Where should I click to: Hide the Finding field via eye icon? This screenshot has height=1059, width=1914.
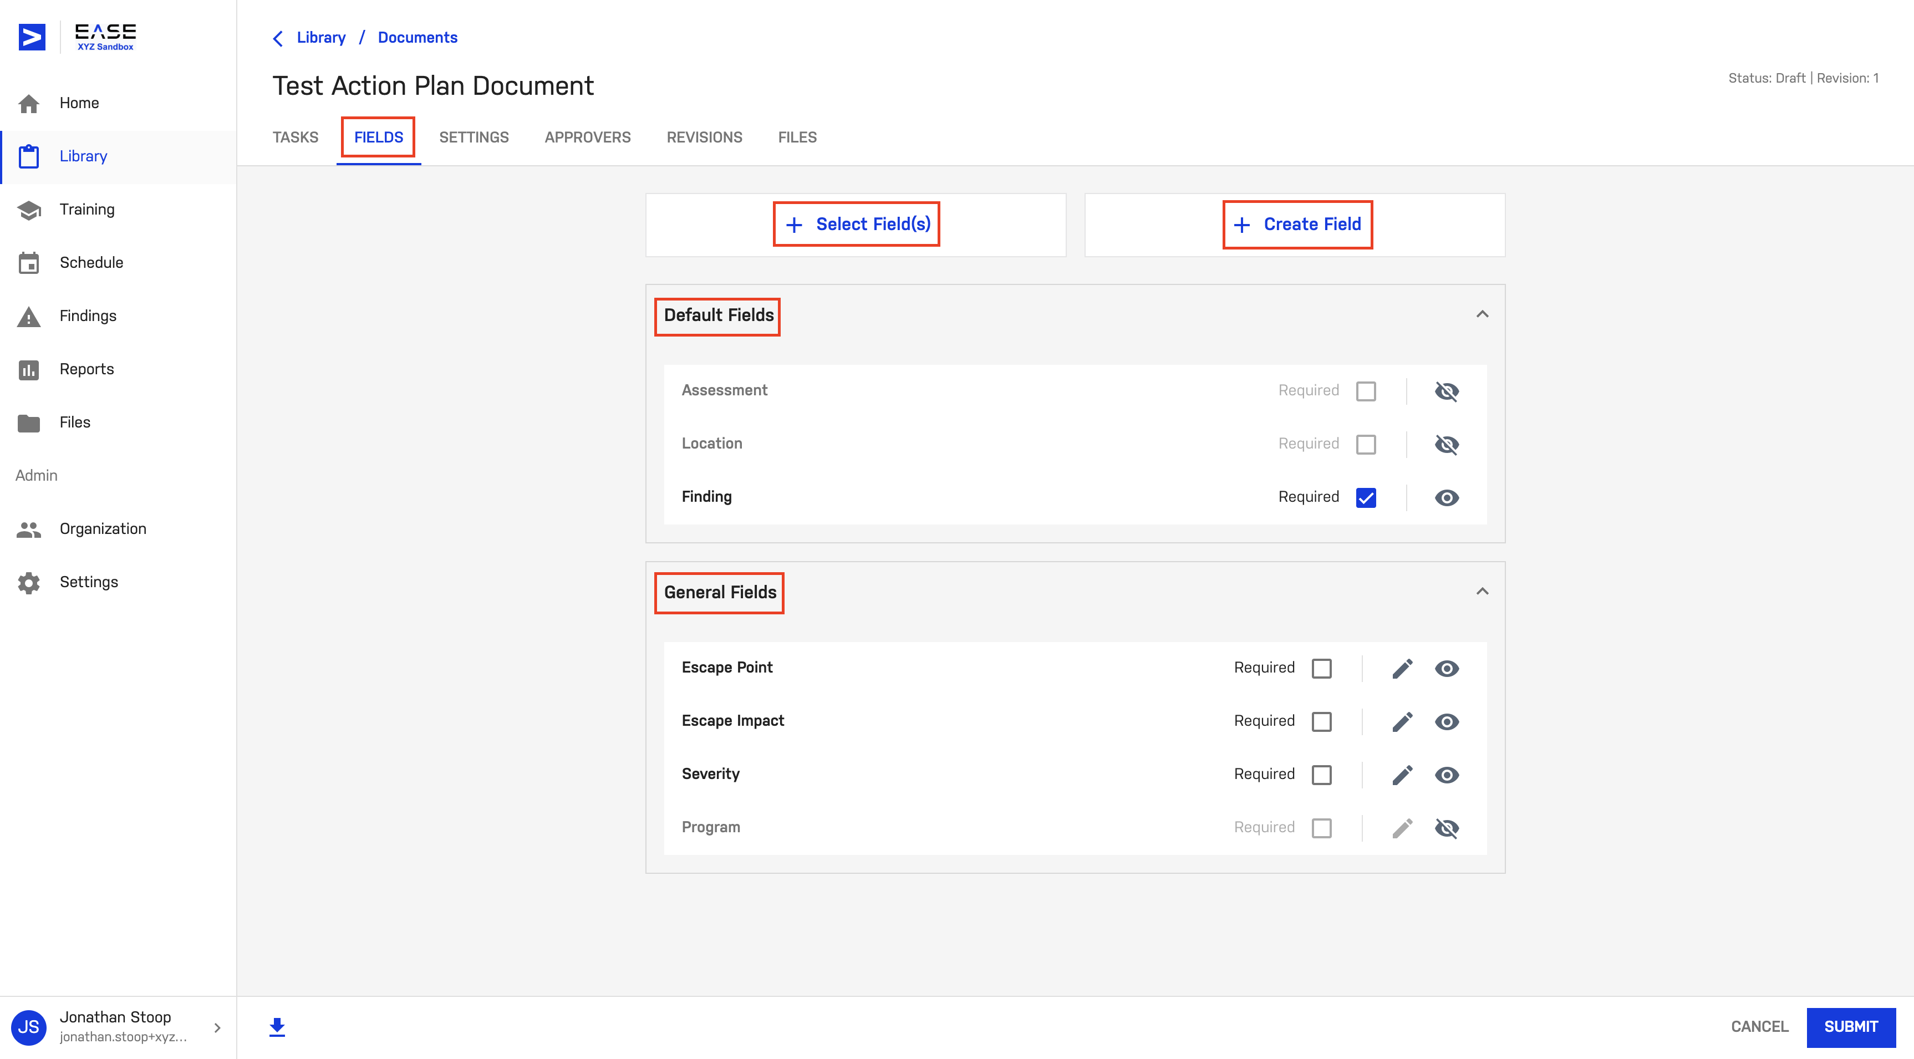click(1447, 497)
